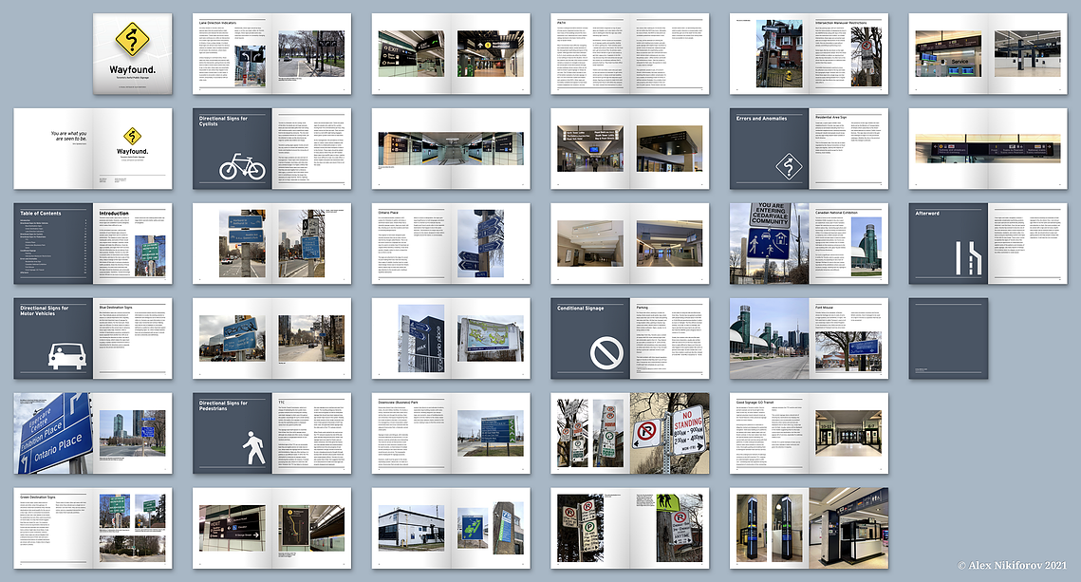Open the Downsview Park spread

pyautogui.click(x=451, y=434)
